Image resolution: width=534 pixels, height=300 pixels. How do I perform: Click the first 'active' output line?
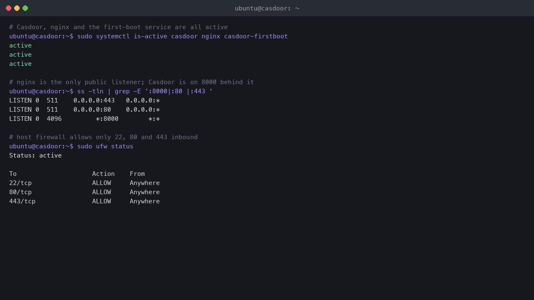click(x=20, y=45)
